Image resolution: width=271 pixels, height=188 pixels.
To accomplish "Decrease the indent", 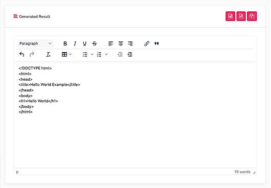I will [120, 54].
